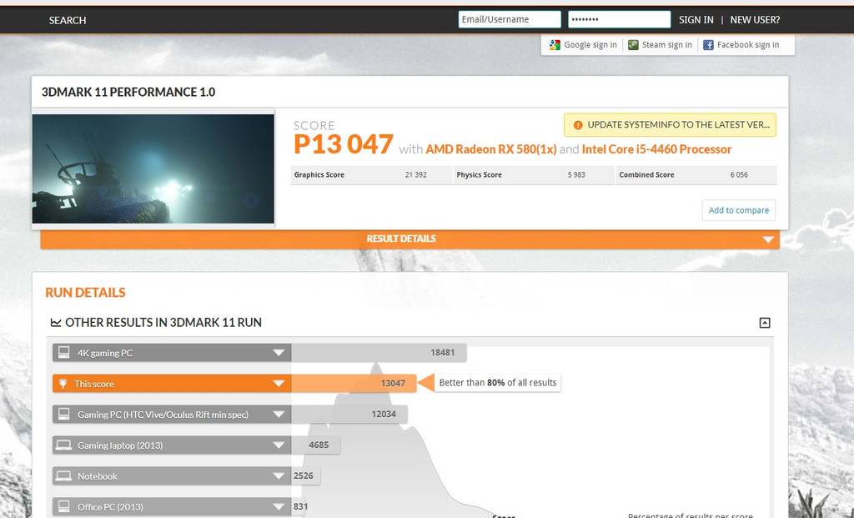Click the RUN DETAILS heading
Viewport: 854px width, 518px height.
point(86,293)
